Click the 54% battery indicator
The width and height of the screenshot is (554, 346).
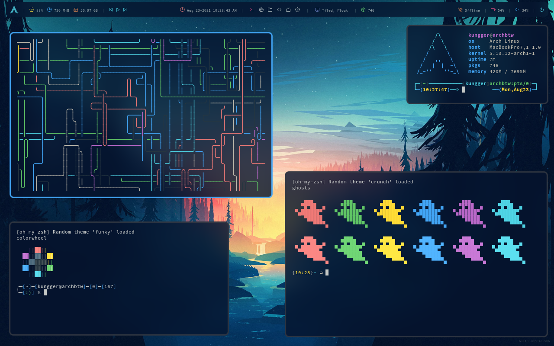pos(497,10)
